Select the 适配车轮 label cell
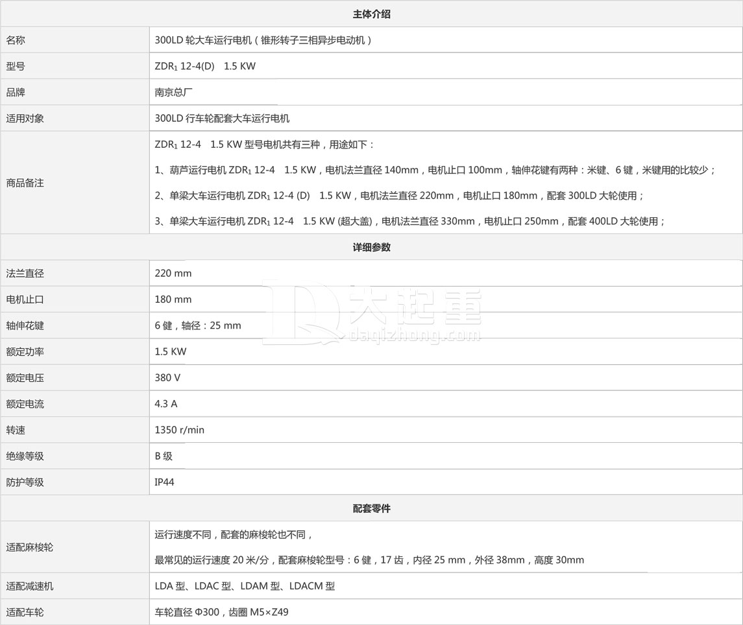 75,612
